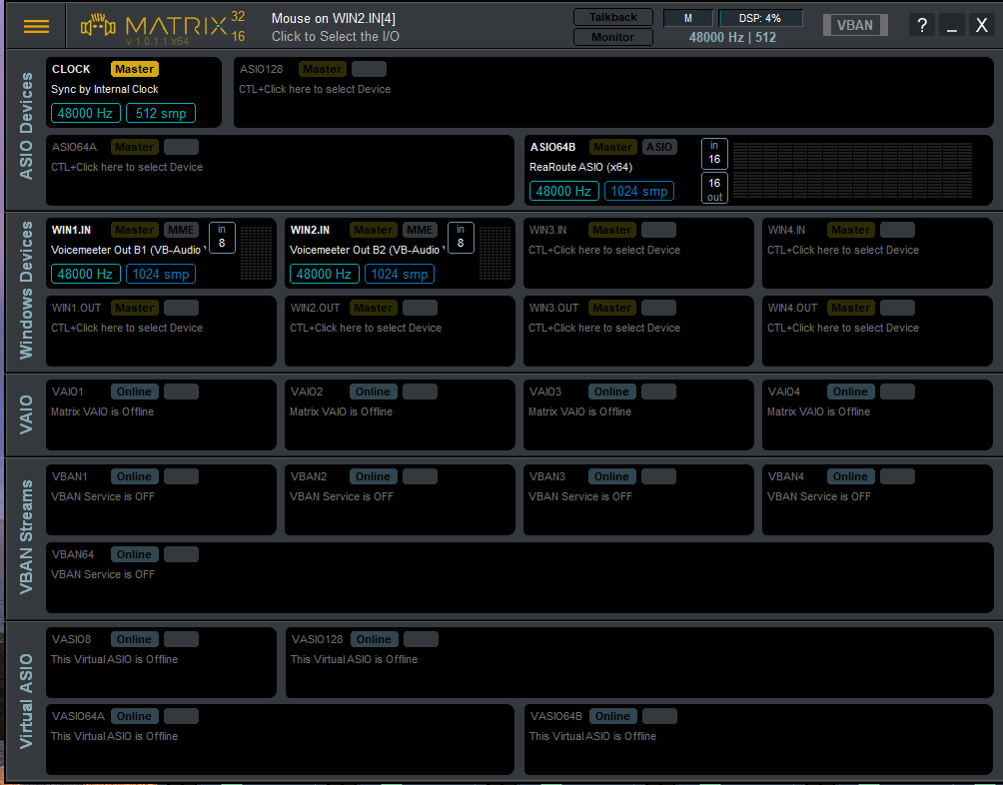The width and height of the screenshot is (1003, 785).
Task: Open the MME driver type on WIN2.IN
Action: tap(421, 230)
